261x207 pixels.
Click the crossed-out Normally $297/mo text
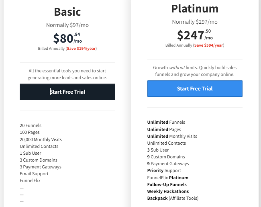[195, 22]
